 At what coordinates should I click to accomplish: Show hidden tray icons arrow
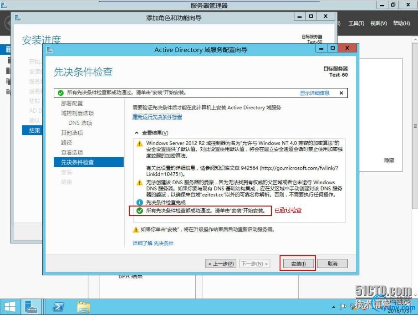333,307
